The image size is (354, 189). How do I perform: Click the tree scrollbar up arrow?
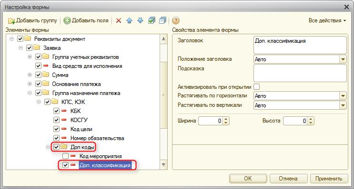tap(163, 38)
